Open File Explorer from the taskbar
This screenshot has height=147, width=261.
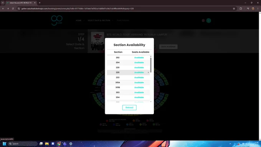pos(47,144)
